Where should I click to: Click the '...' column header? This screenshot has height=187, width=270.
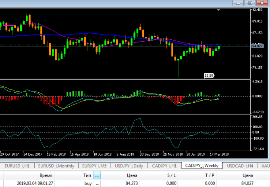pos(97,175)
